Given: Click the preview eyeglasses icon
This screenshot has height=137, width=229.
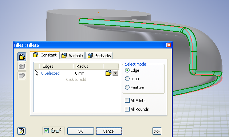Looking at the screenshot, I should [x=56, y=130].
